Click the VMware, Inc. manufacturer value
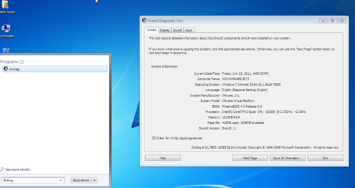The image size is (355, 188). pos(231,95)
